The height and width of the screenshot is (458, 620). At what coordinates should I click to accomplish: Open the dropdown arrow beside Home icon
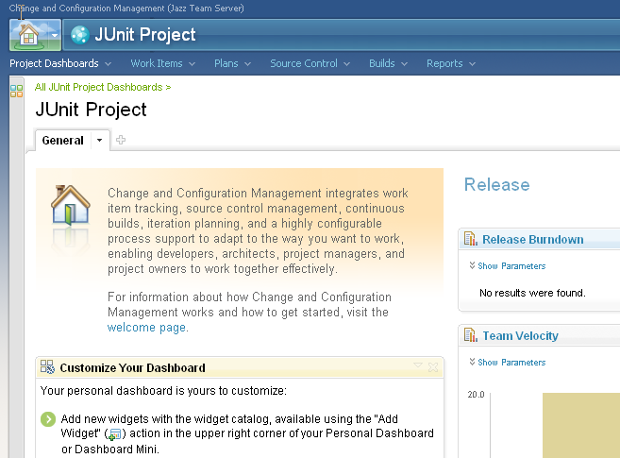click(x=55, y=35)
